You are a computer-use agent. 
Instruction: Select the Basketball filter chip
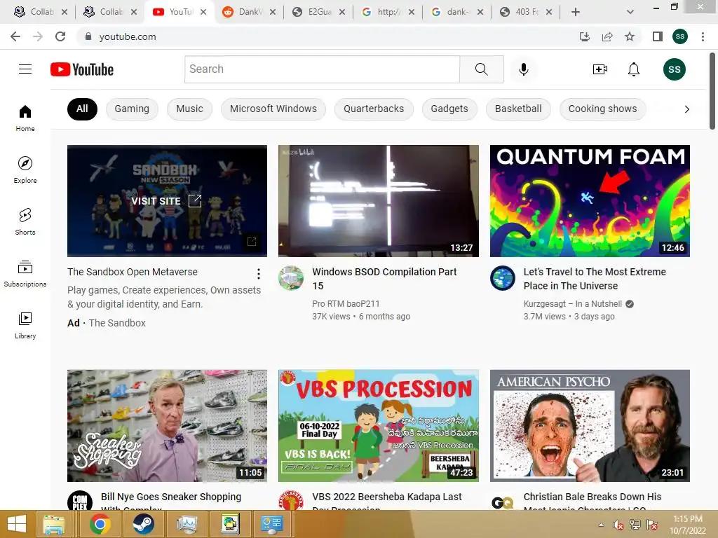click(x=518, y=109)
